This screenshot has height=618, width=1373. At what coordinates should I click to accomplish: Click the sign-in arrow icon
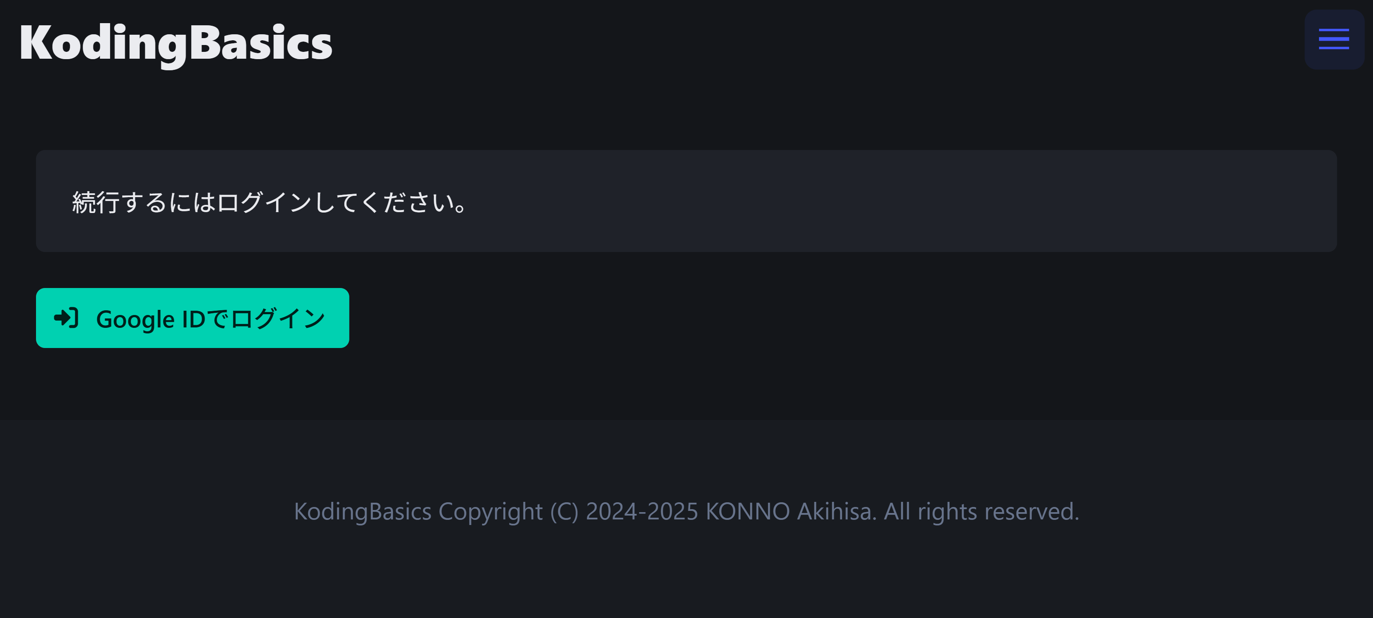point(66,318)
